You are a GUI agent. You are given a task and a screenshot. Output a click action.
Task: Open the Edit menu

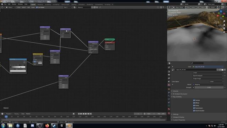coord(9,4)
